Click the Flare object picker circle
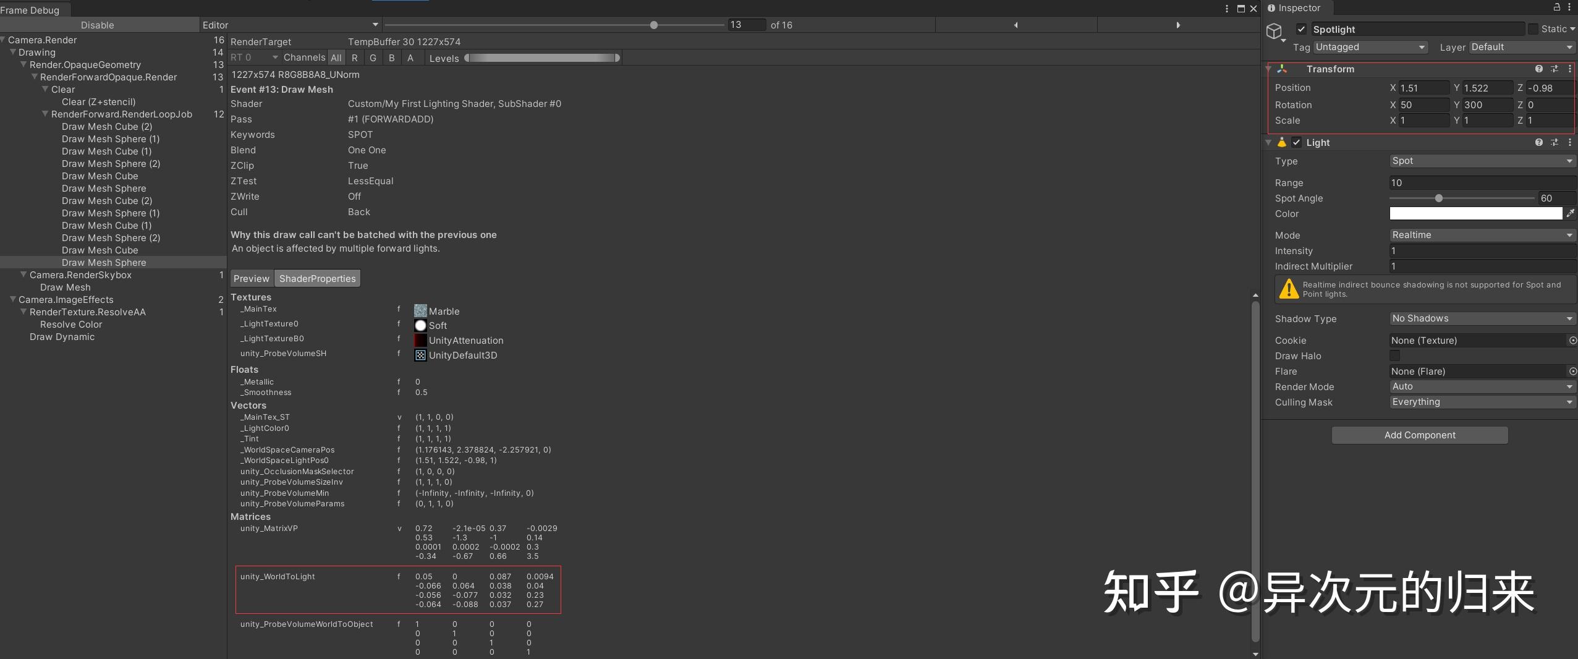This screenshot has width=1578, height=659. pyautogui.click(x=1573, y=371)
